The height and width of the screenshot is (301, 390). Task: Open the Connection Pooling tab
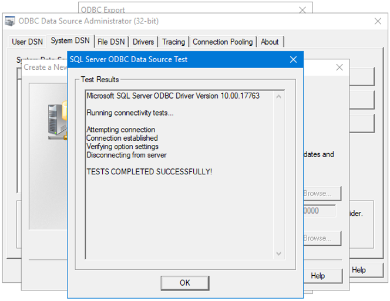coord(223,42)
